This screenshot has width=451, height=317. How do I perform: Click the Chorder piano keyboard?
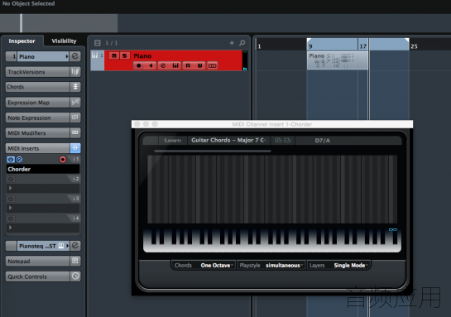click(272, 240)
